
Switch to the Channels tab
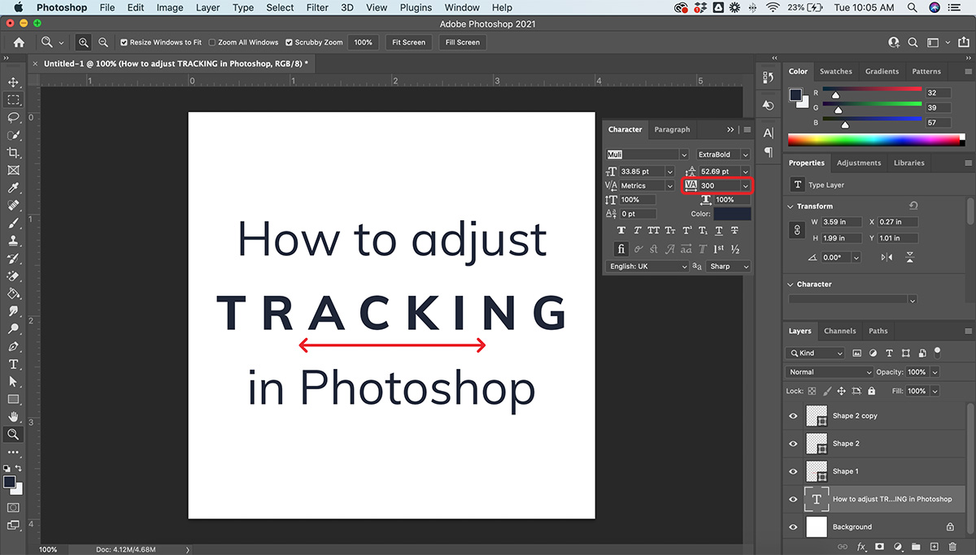[839, 331]
